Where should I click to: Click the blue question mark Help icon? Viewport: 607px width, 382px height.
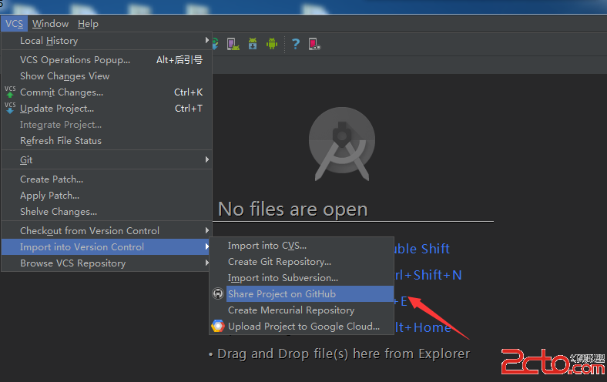[296, 44]
